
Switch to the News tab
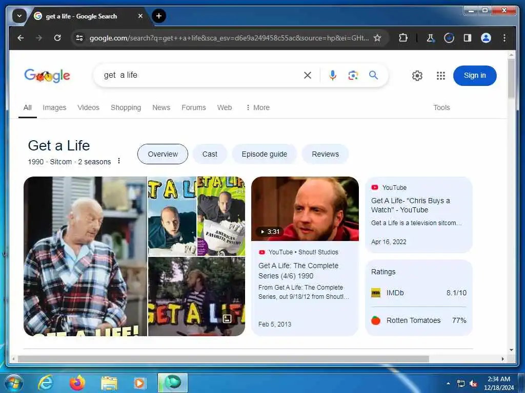(161, 107)
